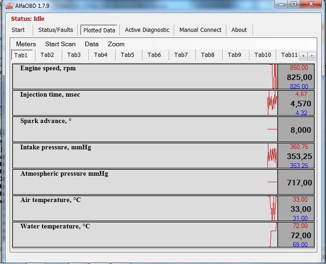Select the Injection time value box
Image resolution: width=326 pixels, height=264 pixels.
296,103
